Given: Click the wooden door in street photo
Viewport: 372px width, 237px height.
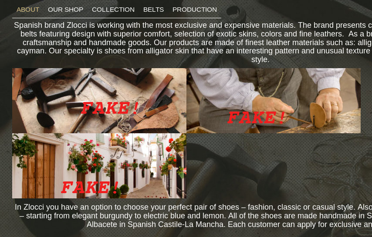Looking at the screenshot, I should (x=38, y=170).
